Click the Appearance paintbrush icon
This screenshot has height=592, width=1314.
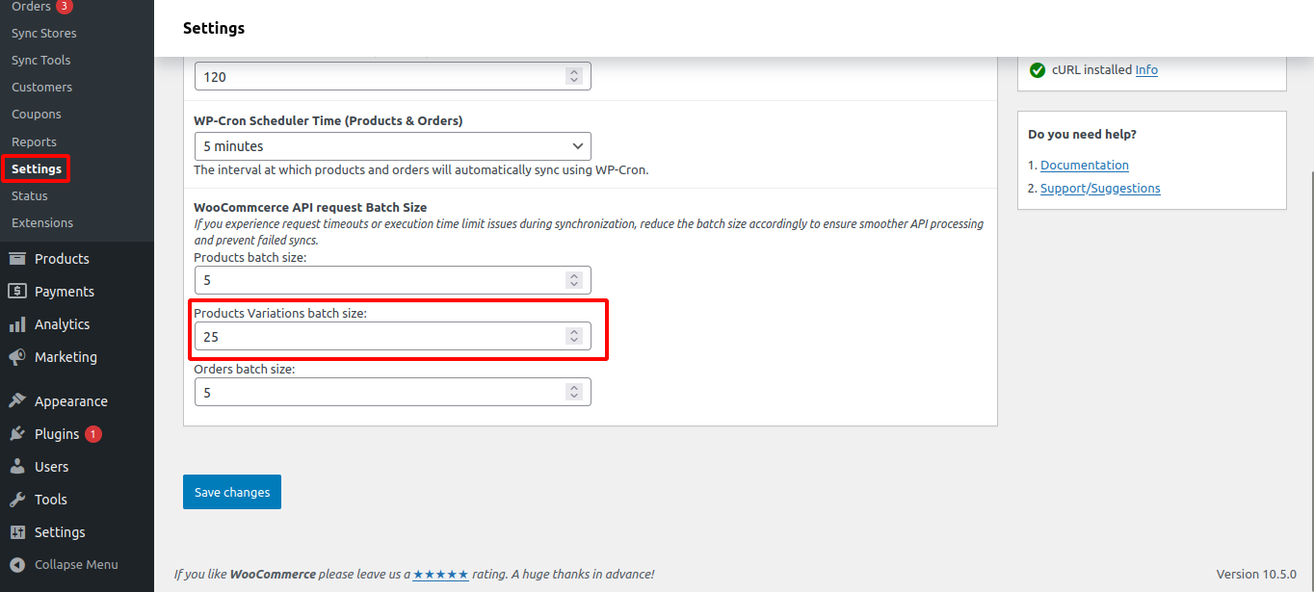[x=17, y=401]
